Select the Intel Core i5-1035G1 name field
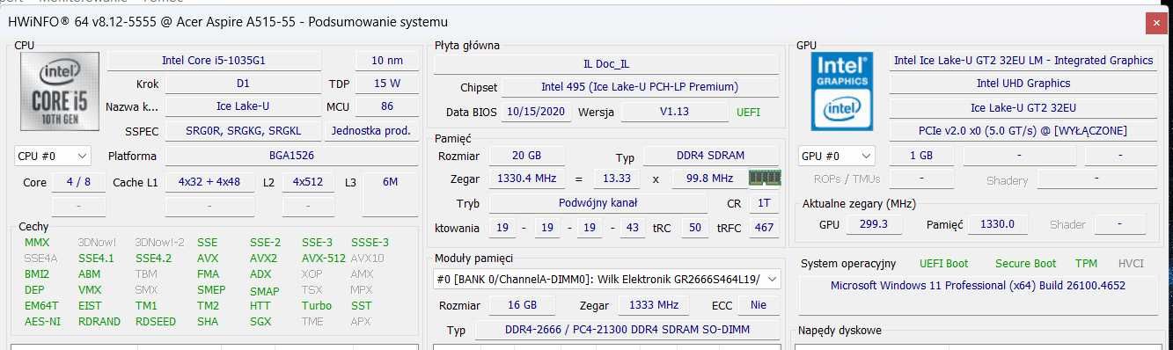 [x=214, y=61]
